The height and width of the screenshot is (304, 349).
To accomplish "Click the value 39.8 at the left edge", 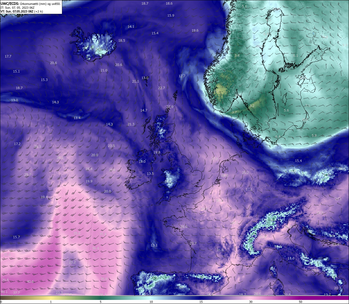I will (x=5, y=280).
